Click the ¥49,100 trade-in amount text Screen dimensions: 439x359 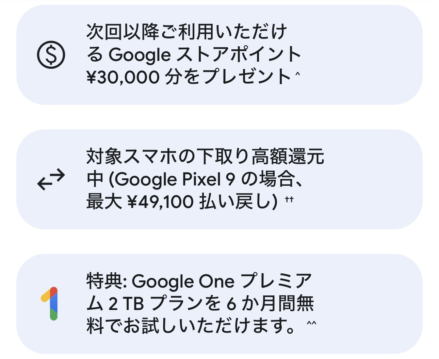(x=160, y=202)
